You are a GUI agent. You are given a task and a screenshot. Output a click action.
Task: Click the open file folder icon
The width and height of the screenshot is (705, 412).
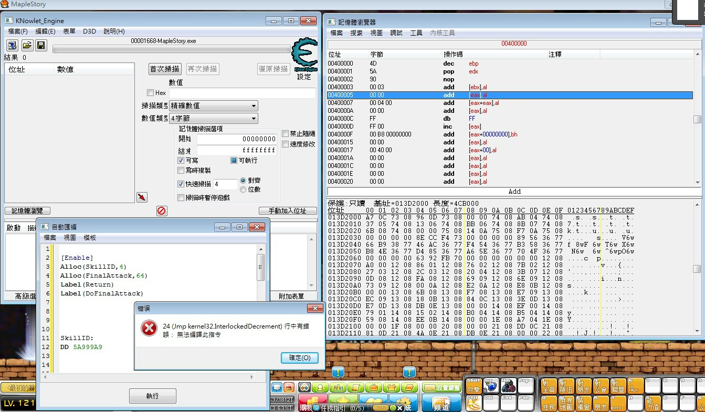pos(27,46)
